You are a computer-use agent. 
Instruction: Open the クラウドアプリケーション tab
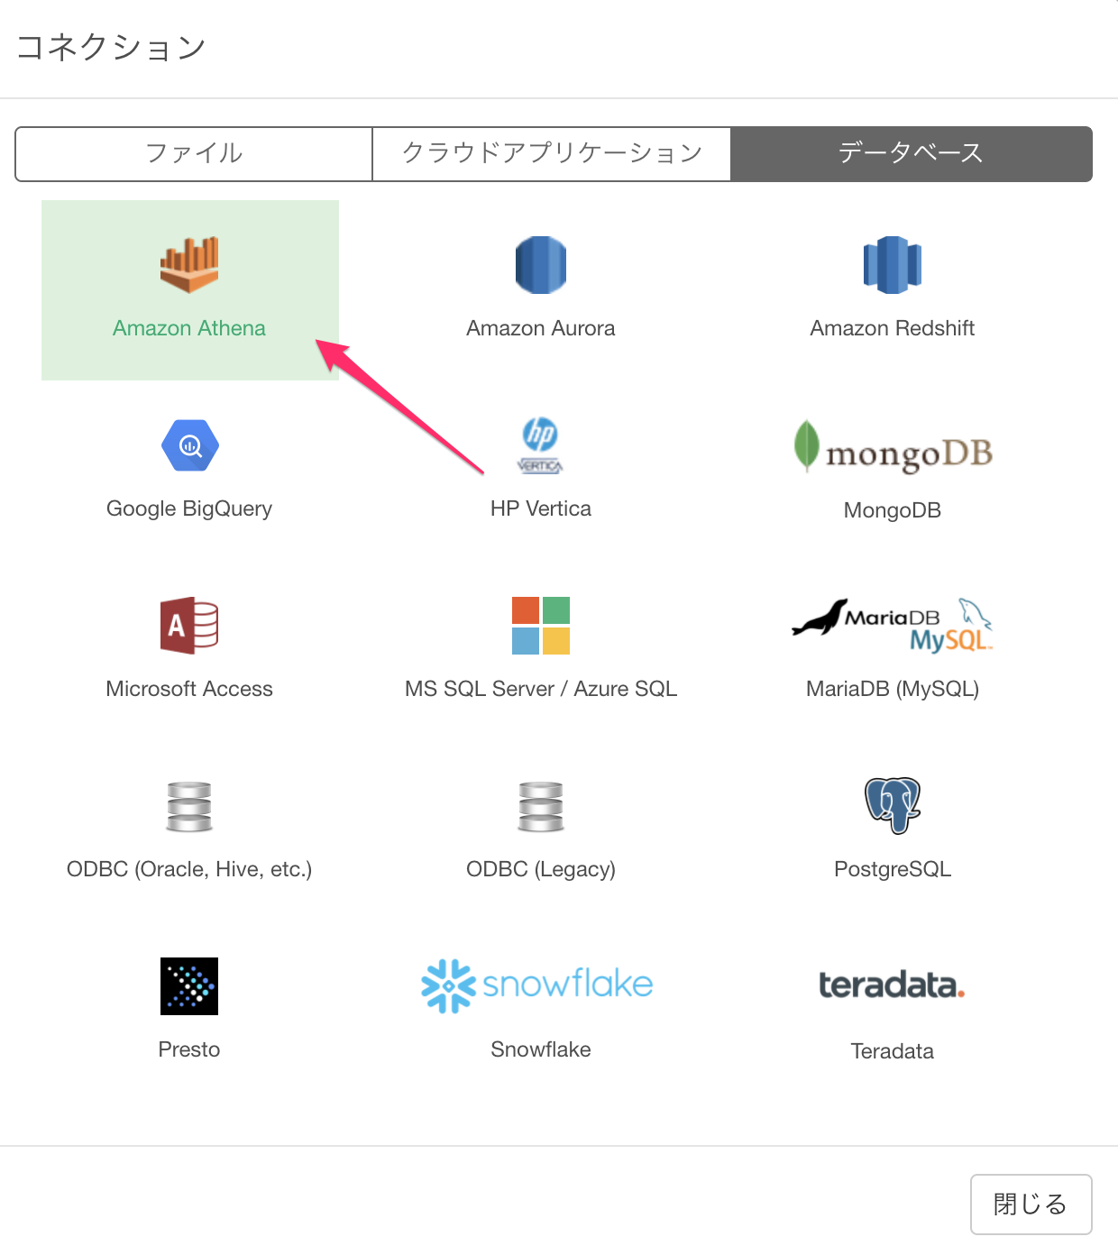pyautogui.click(x=552, y=154)
